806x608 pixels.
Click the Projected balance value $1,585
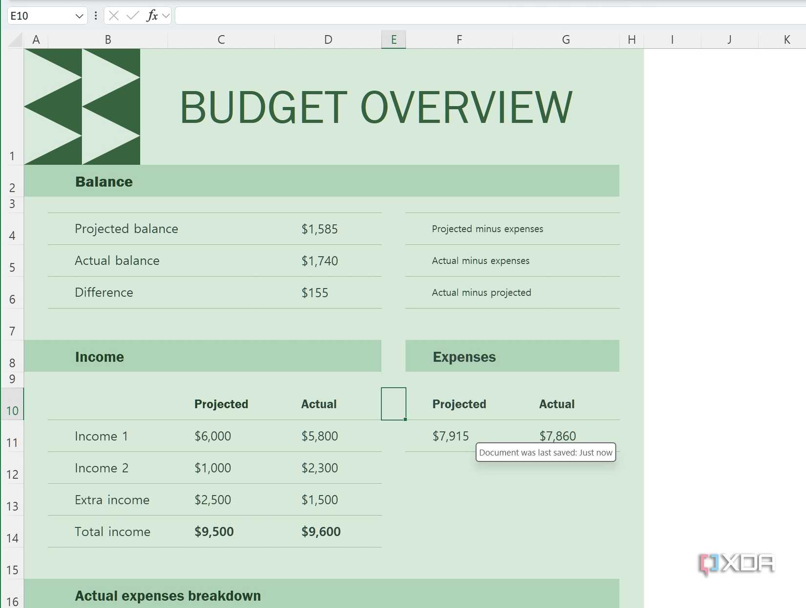tap(319, 229)
